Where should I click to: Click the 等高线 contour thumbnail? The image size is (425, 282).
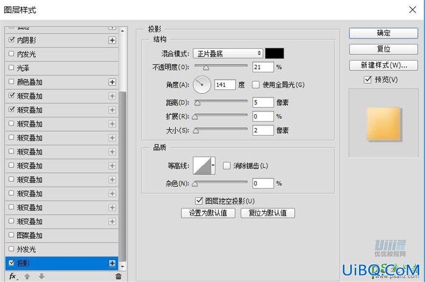tap(202, 165)
